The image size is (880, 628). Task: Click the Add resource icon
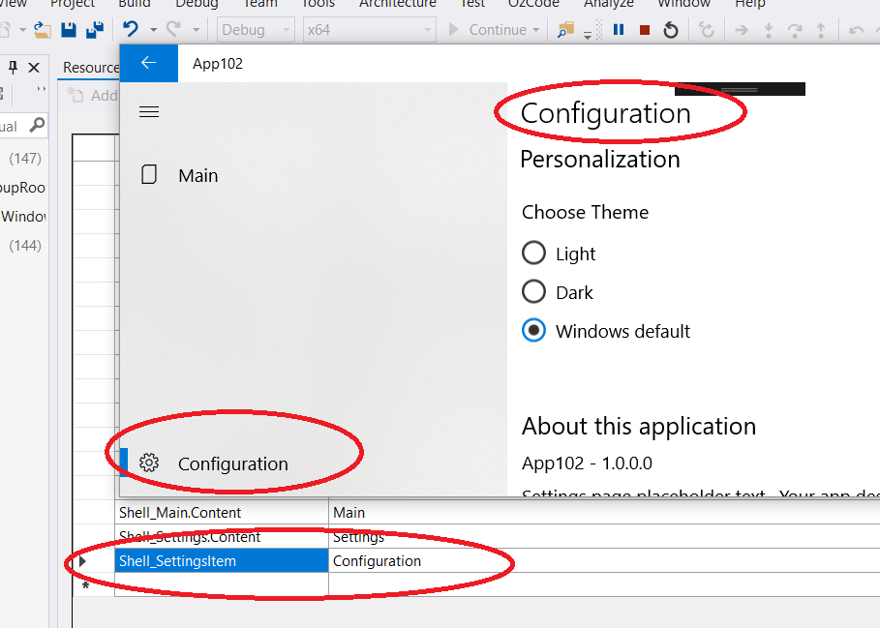(x=76, y=95)
